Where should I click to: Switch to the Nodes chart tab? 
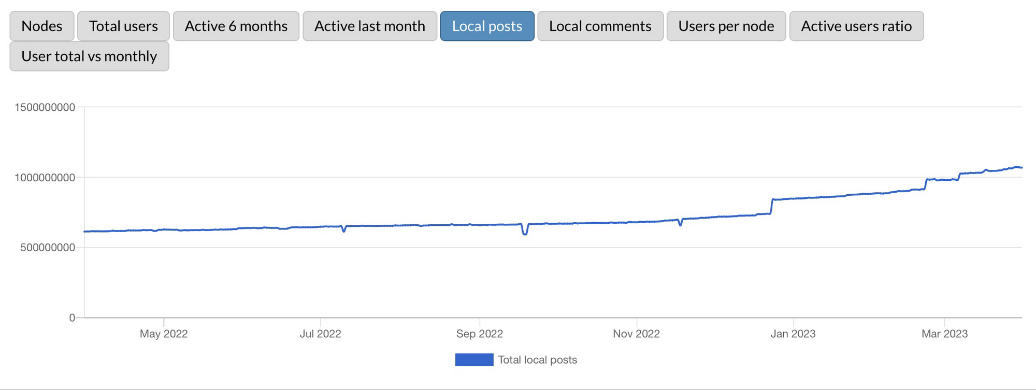42,26
